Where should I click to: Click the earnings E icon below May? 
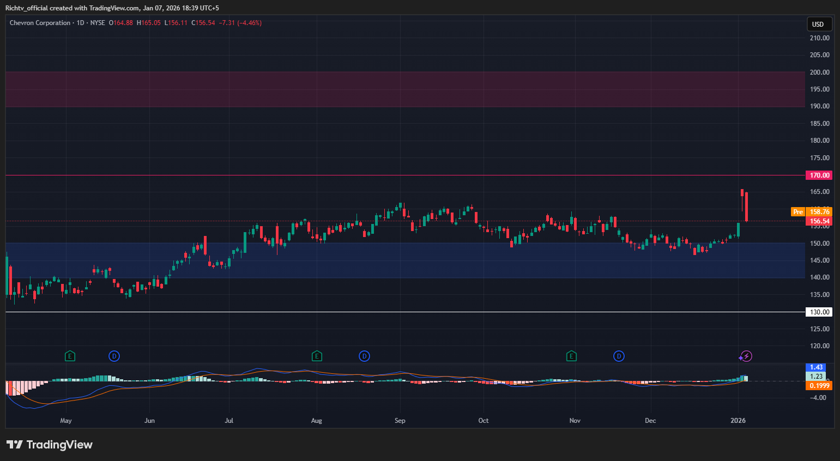click(x=70, y=356)
